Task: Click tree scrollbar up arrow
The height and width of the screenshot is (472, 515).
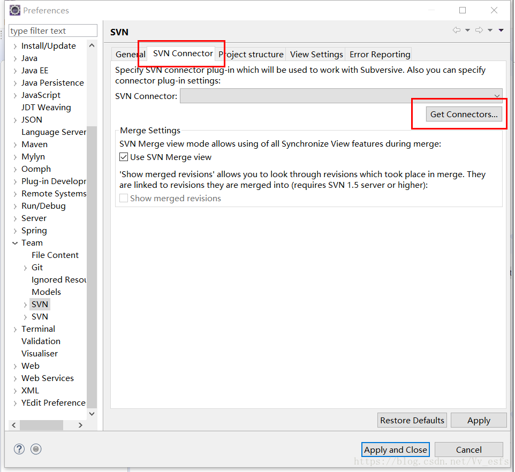Action: (x=92, y=45)
